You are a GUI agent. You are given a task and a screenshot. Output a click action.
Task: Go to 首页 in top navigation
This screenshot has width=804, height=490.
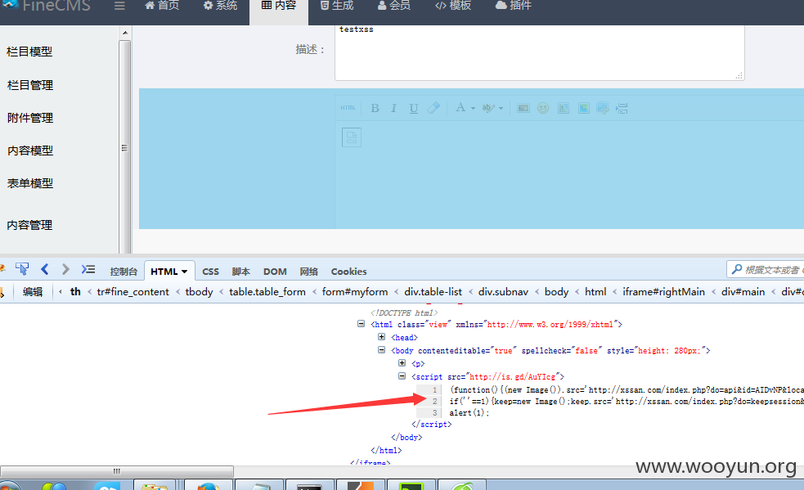pos(162,6)
